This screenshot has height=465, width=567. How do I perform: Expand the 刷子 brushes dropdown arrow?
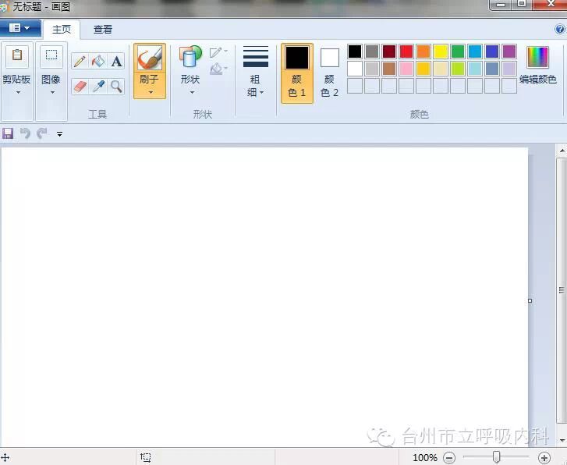[151, 92]
